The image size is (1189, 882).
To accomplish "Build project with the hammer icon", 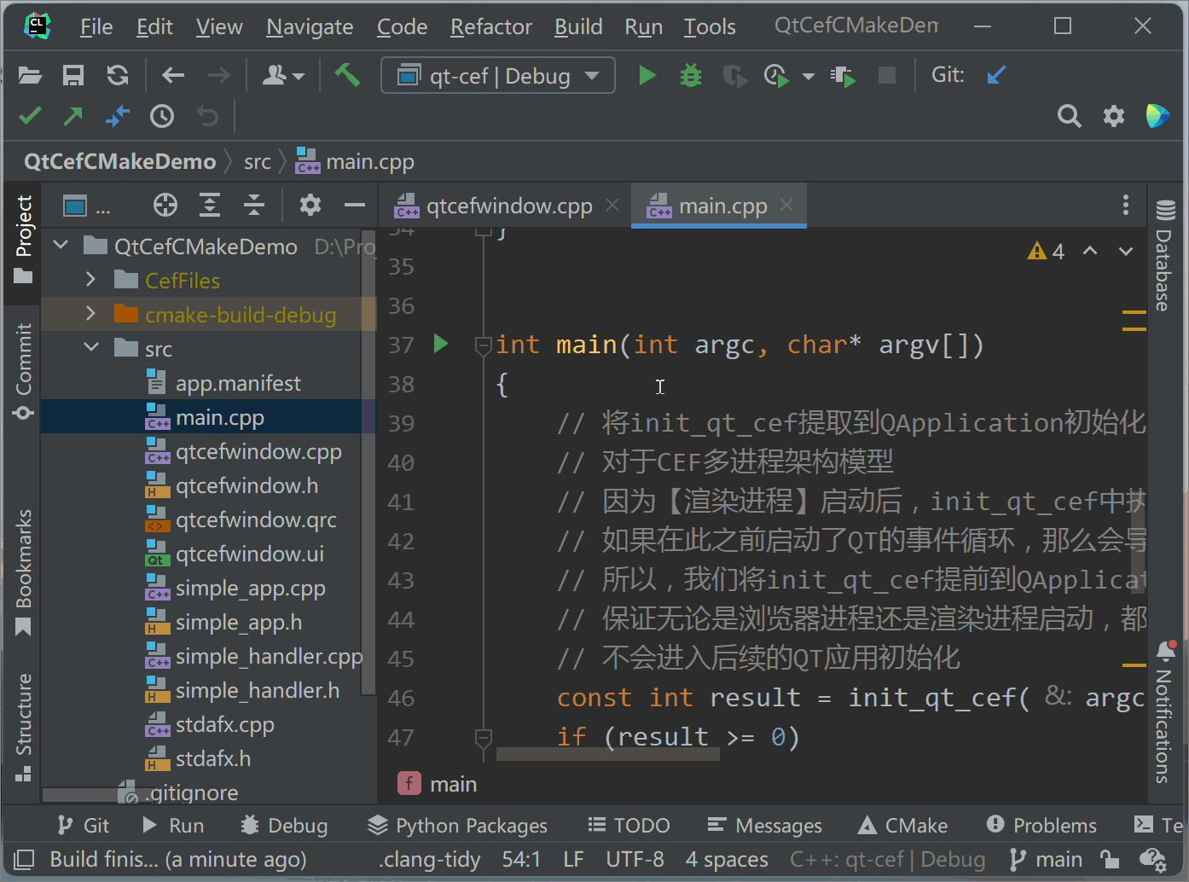I will 347,75.
